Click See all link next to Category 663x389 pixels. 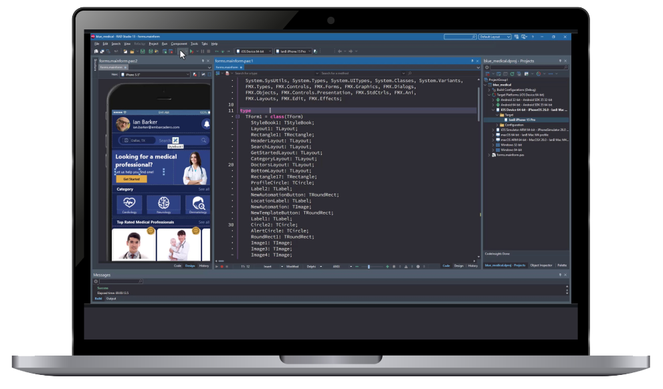204,189
